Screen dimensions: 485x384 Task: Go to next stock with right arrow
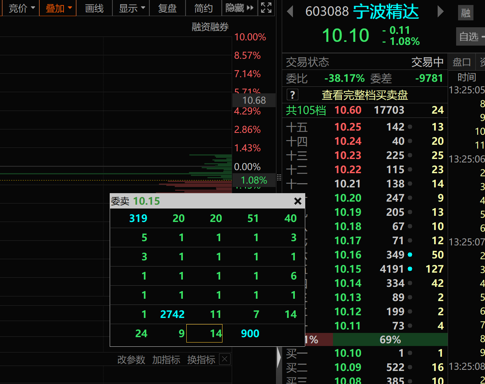440,12
